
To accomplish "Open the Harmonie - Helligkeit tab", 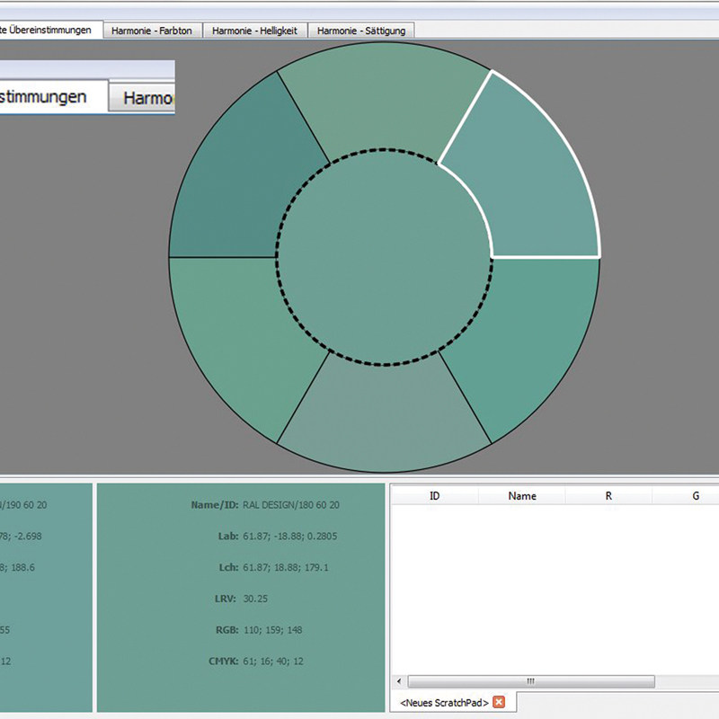I will pyautogui.click(x=255, y=31).
